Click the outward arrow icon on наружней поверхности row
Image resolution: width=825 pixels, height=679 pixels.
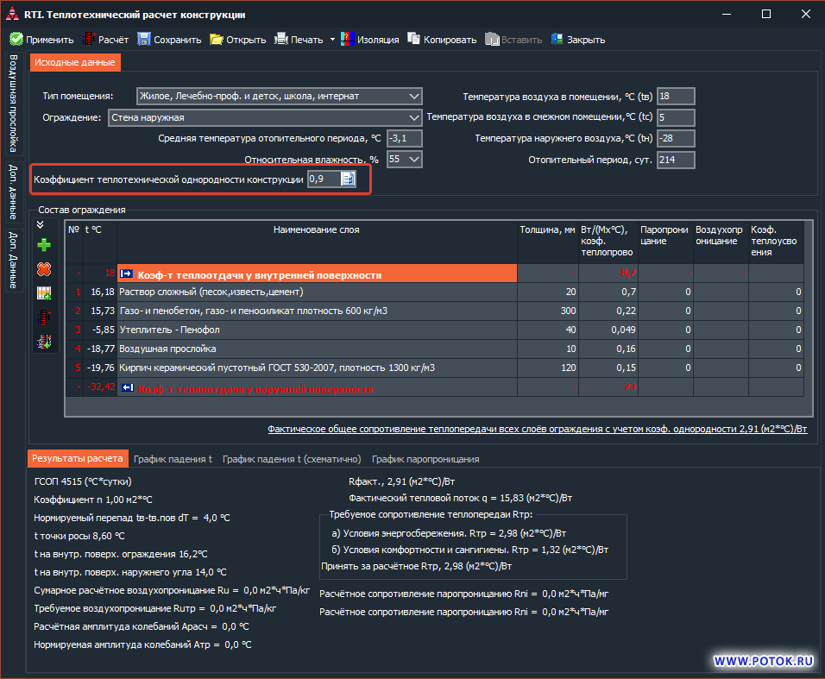[x=128, y=387]
